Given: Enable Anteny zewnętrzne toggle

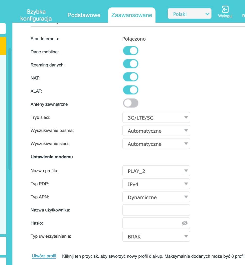Looking at the screenshot, I should point(130,103).
